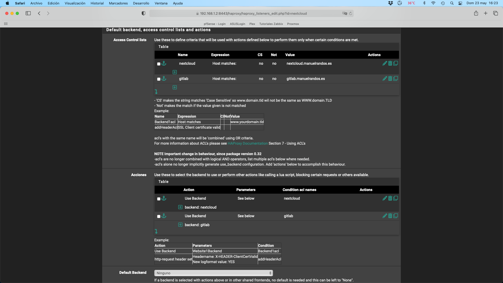Check the Use Backend nextcloud action checkbox
Screen dimensions: 503x283
159,199
